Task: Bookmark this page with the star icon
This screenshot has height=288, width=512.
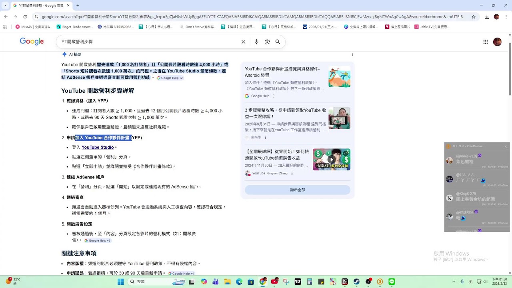Action: (474, 17)
